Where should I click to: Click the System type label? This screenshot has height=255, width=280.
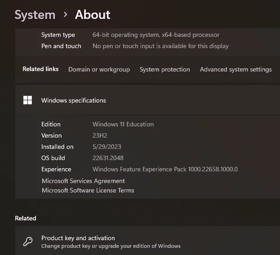point(58,35)
